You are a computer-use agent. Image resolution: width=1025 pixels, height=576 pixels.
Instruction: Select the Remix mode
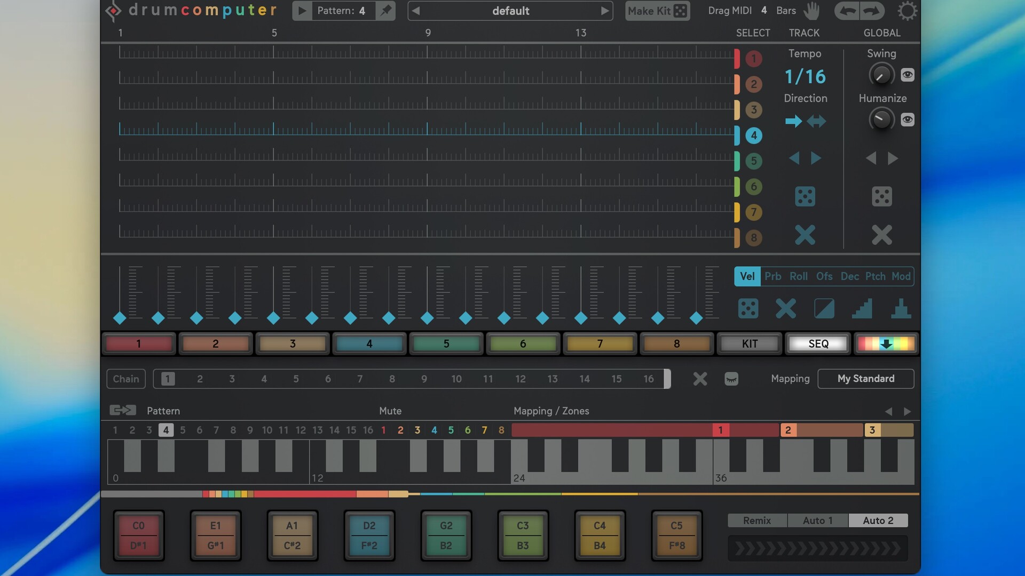click(757, 521)
